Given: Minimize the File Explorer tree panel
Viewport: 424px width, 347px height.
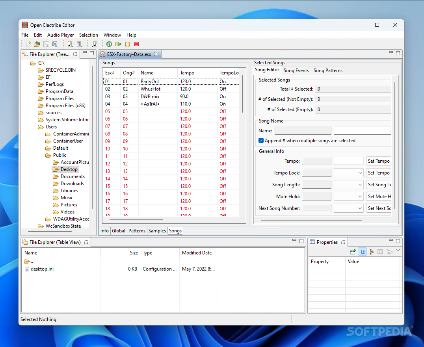Looking at the screenshot, I should point(85,52).
